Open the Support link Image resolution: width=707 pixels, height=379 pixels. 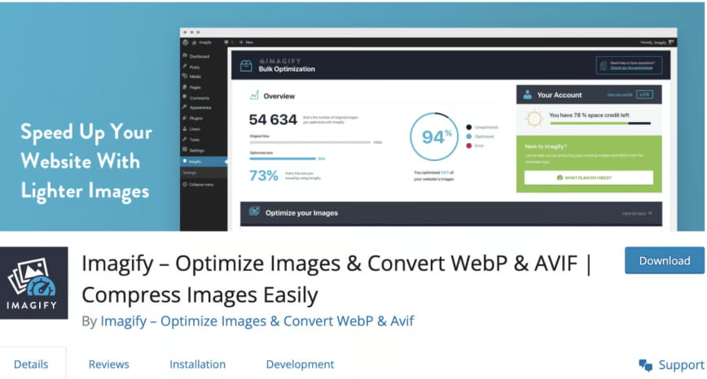(681, 364)
